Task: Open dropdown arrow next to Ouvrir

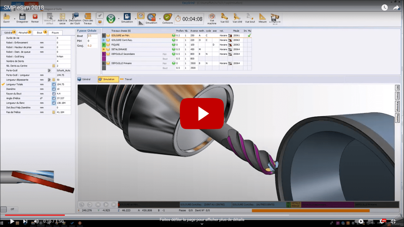Action: [14, 19]
